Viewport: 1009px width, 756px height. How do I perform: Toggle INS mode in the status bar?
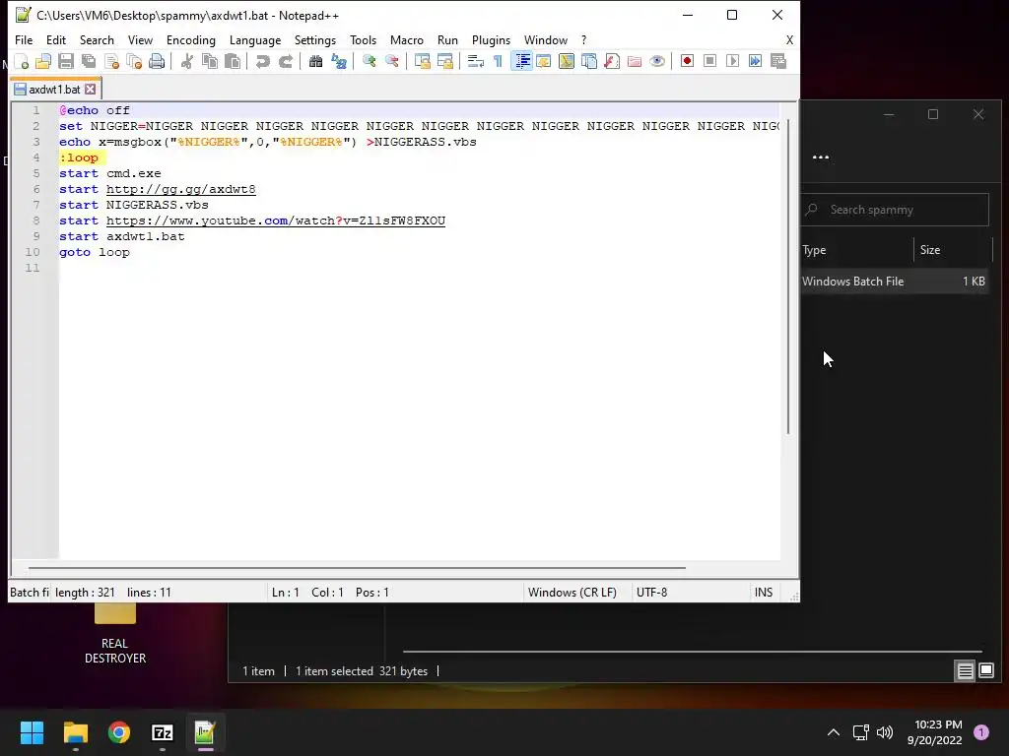[764, 592]
